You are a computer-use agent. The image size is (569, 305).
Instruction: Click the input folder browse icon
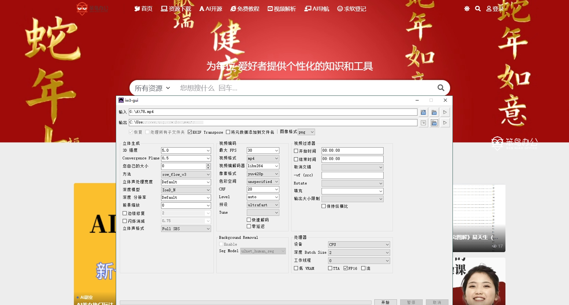(434, 112)
